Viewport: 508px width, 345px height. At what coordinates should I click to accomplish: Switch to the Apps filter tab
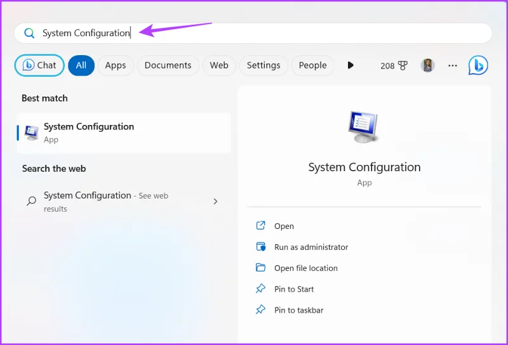(116, 65)
